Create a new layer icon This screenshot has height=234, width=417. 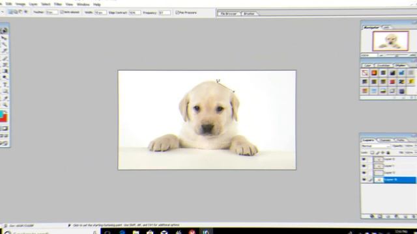(x=405, y=216)
